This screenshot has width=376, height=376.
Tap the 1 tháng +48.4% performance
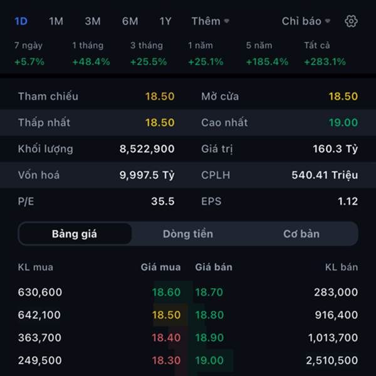coord(91,54)
